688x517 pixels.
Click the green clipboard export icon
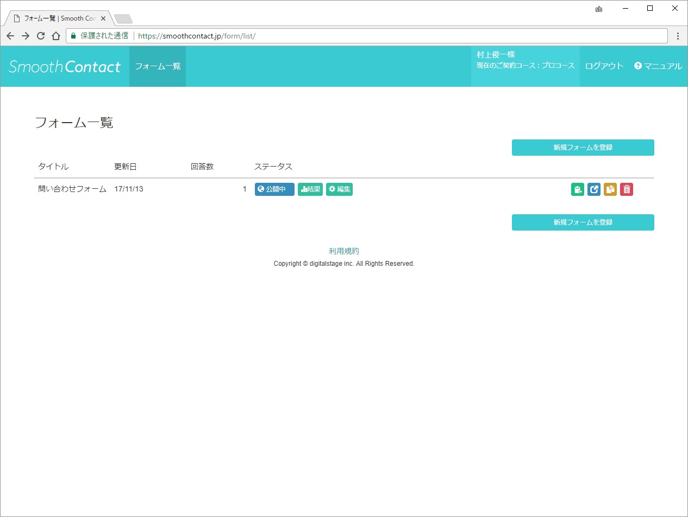(x=578, y=189)
